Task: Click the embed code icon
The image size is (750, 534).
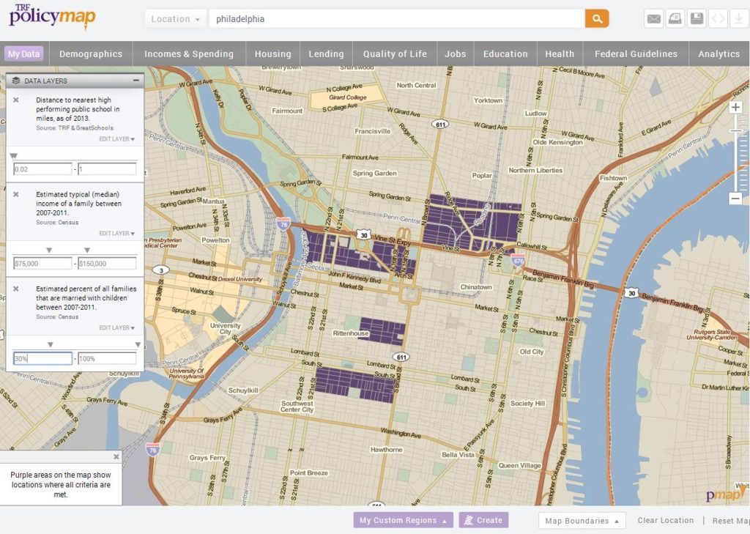Action: (x=717, y=18)
